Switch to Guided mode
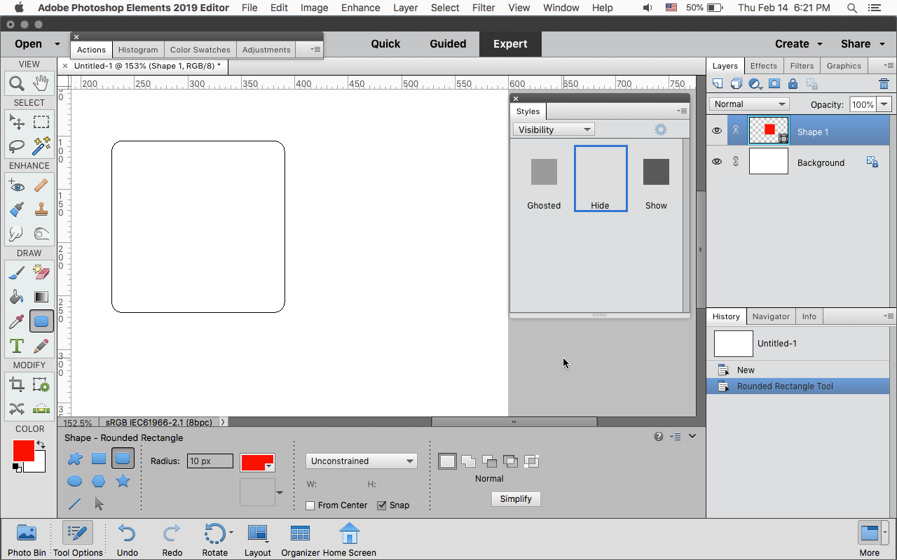This screenshot has width=897, height=560. [x=448, y=43]
